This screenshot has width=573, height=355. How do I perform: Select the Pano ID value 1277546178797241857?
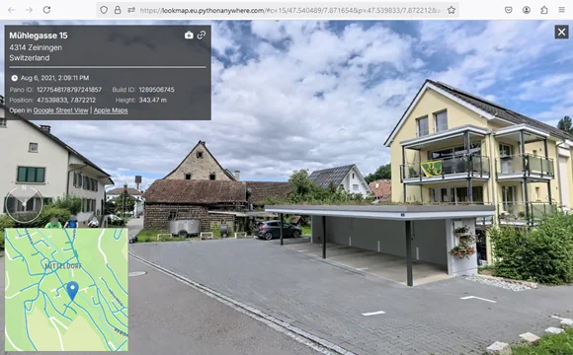69,90
